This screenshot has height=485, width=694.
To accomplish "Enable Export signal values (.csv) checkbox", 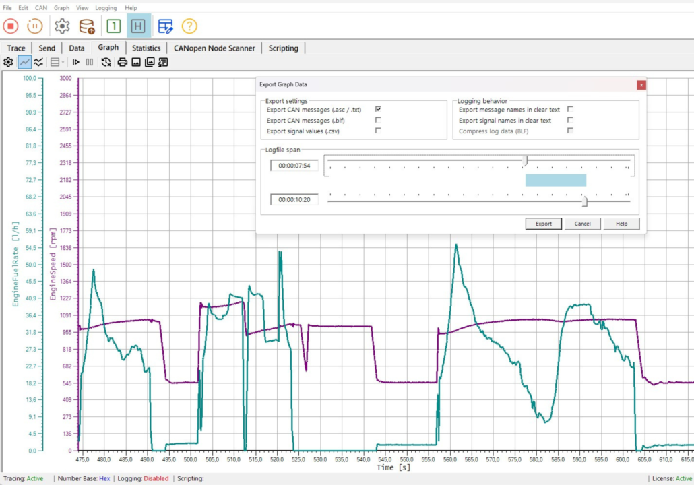I will [378, 131].
